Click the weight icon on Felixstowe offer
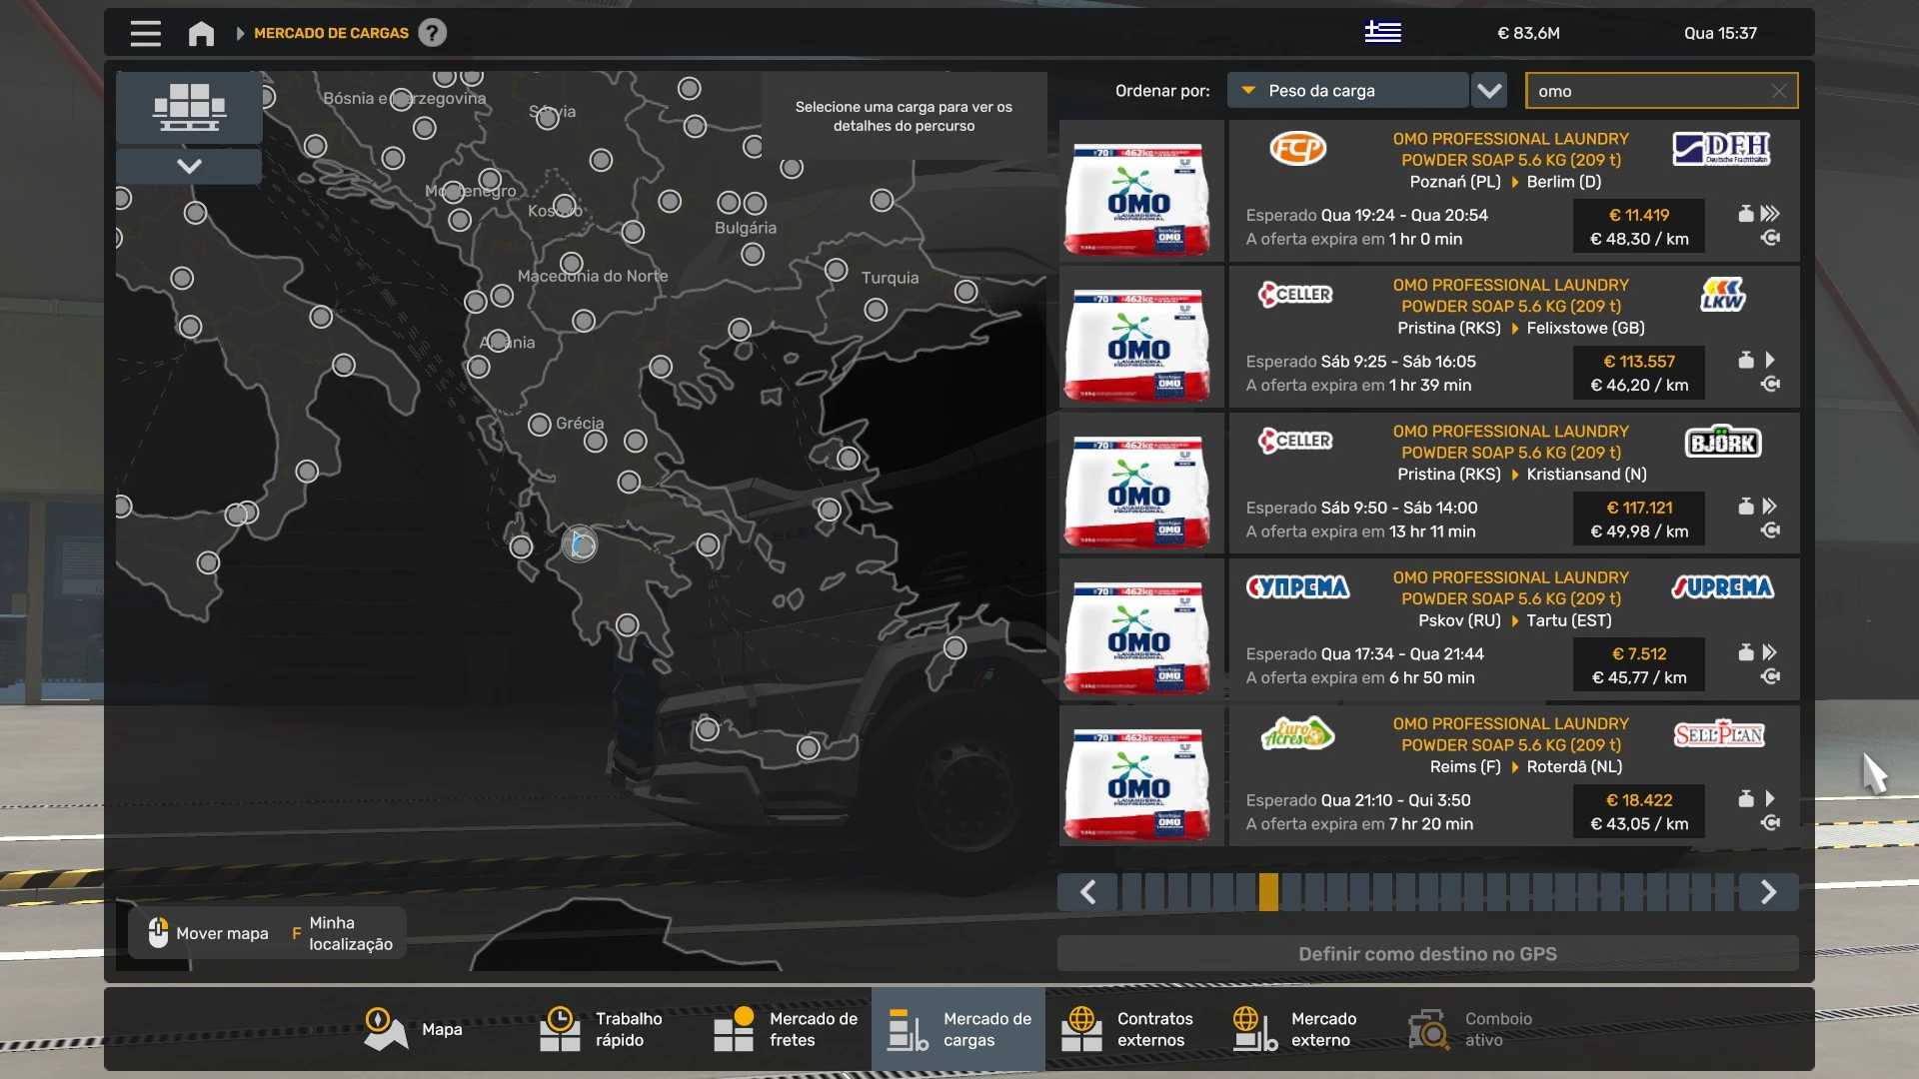This screenshot has width=1919, height=1079. pos(1746,360)
